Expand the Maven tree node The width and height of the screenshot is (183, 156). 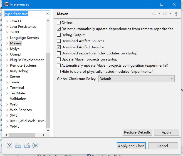coord(7,43)
